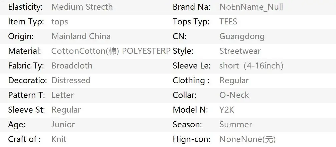The image size is (336, 147).
Task: Click the Craft value "Knit"
Action: pos(59,139)
